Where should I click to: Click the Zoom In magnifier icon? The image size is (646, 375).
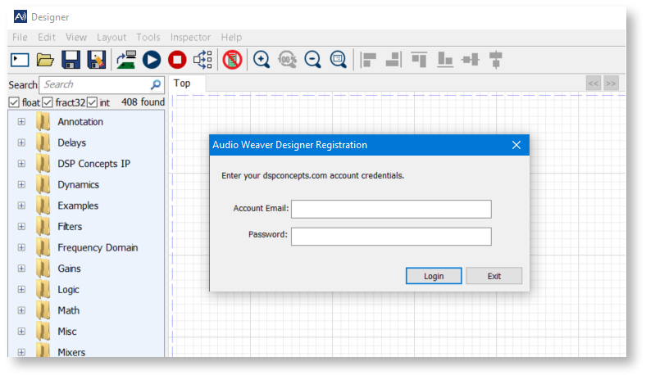tap(262, 59)
